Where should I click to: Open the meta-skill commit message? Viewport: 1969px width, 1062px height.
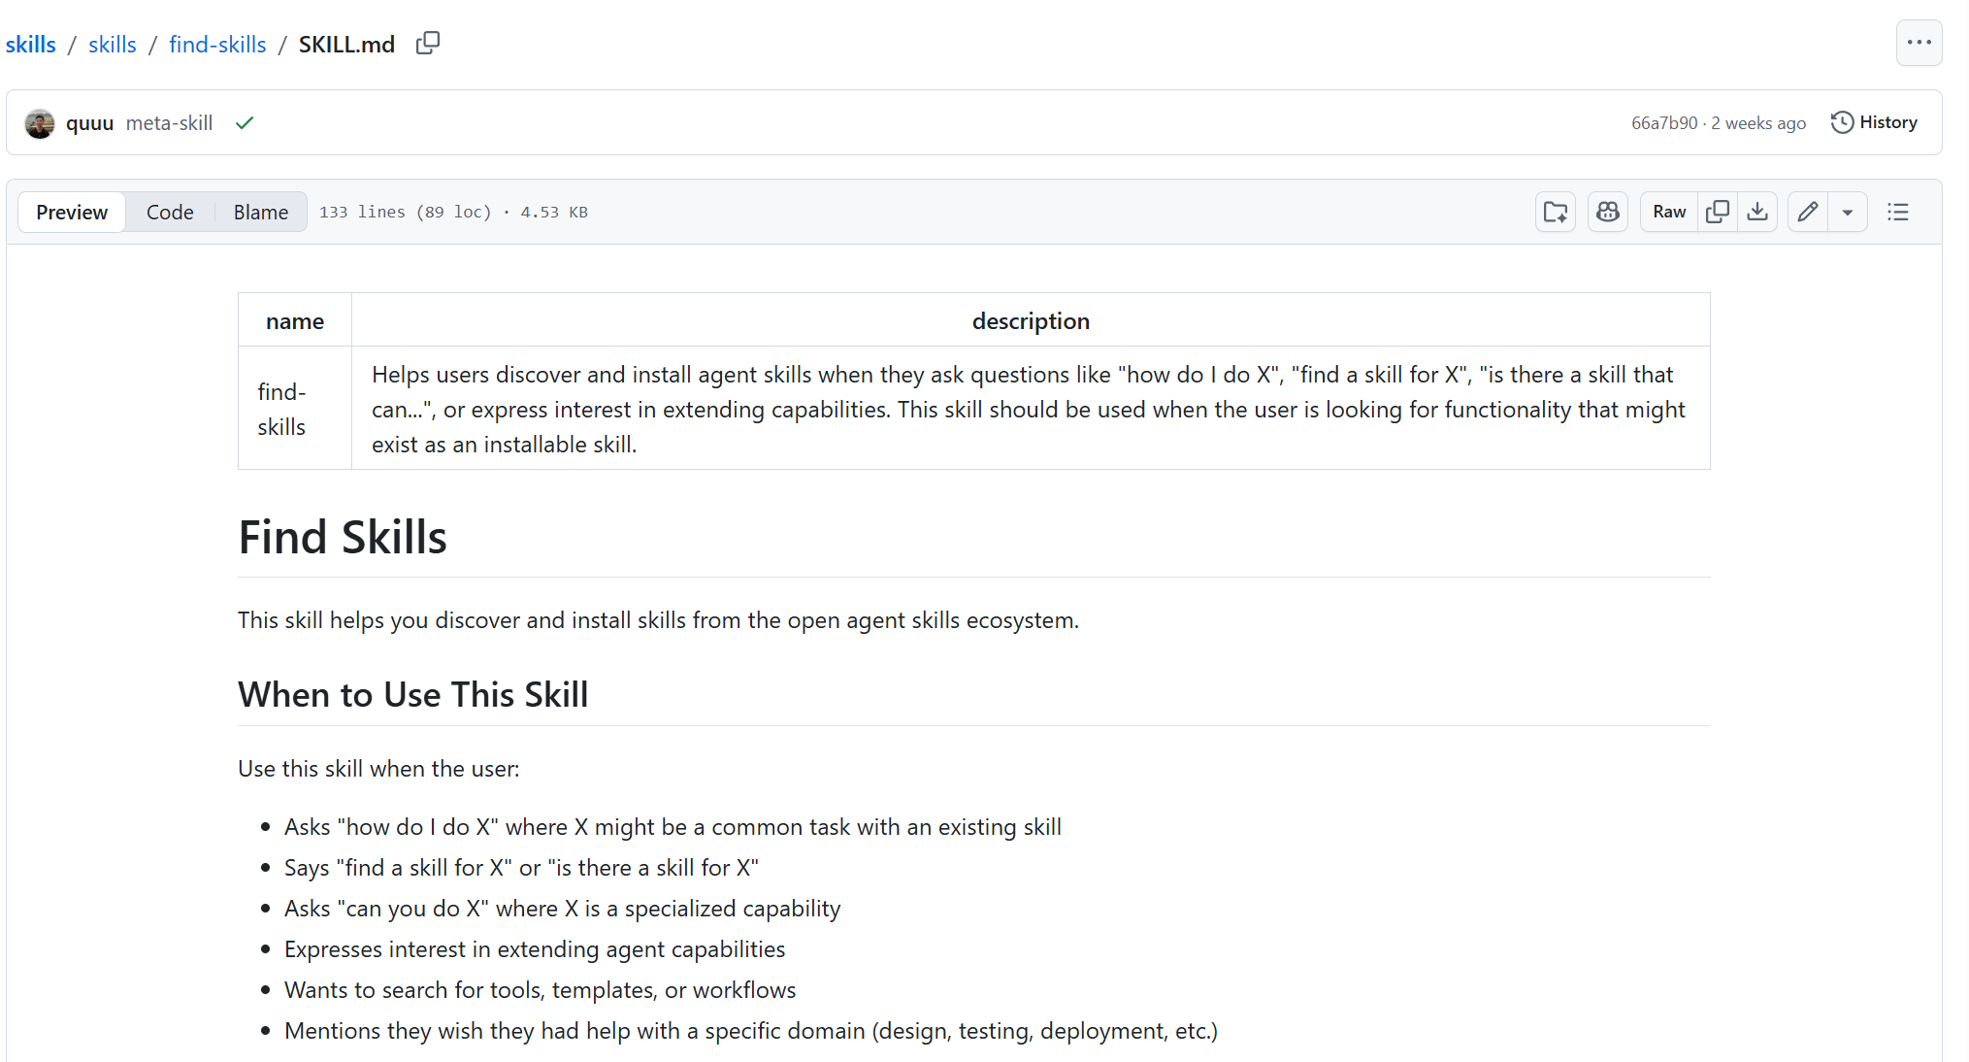pyautogui.click(x=169, y=123)
